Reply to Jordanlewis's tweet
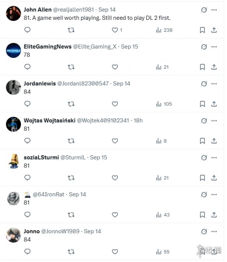The height and width of the screenshot is (262, 227). coord(28,104)
